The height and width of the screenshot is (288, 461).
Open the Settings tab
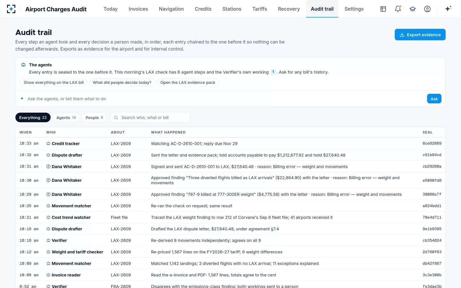point(354,9)
